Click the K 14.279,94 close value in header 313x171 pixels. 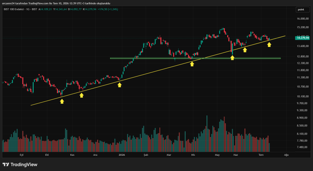click(89, 9)
